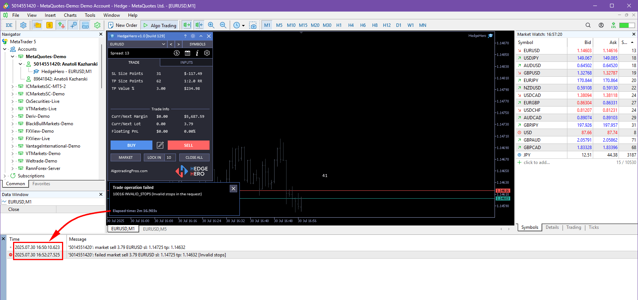Open the HedgeHero help question mark
Screen dimensions: 638x300
point(185,36)
